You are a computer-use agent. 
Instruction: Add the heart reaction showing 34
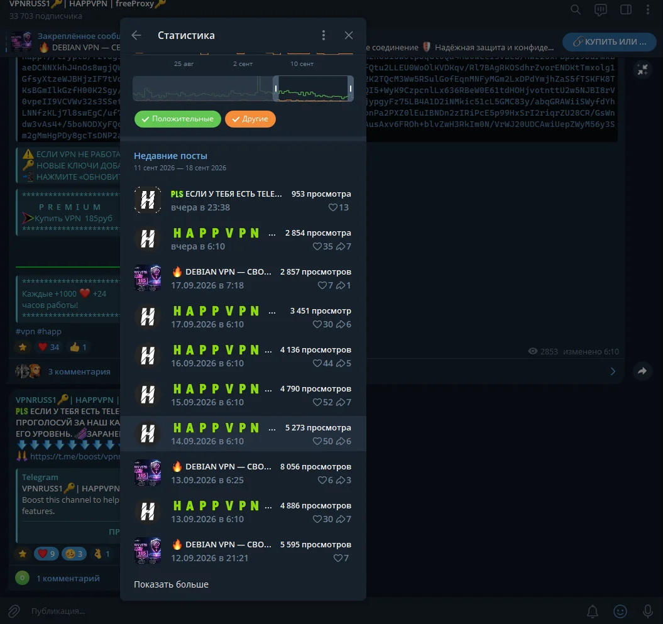48,347
